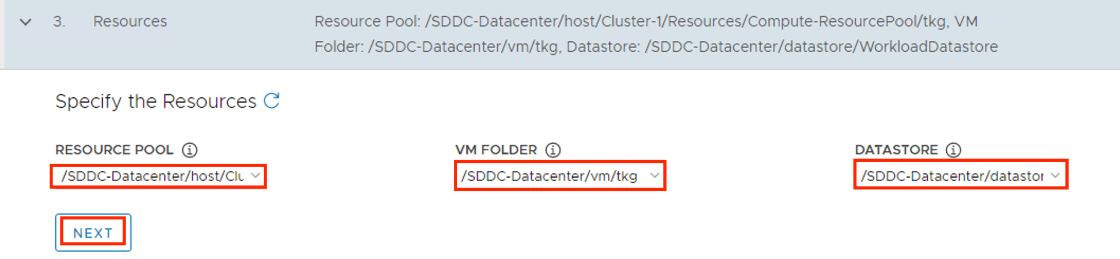
Task: Click the step number 3 label
Action: (x=59, y=22)
